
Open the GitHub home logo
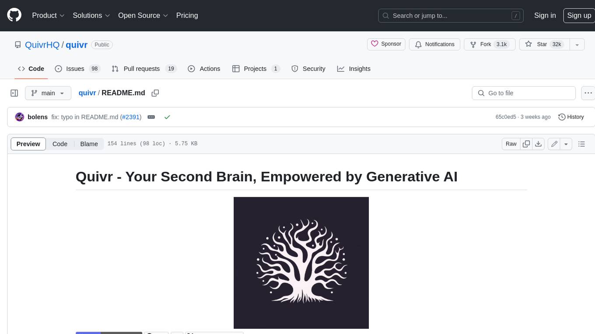[x=14, y=15]
